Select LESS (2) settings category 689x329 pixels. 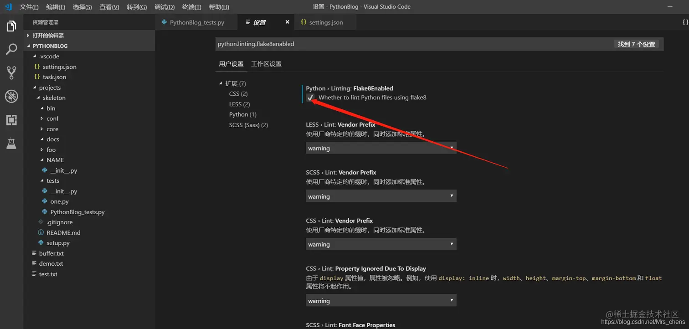coord(240,104)
